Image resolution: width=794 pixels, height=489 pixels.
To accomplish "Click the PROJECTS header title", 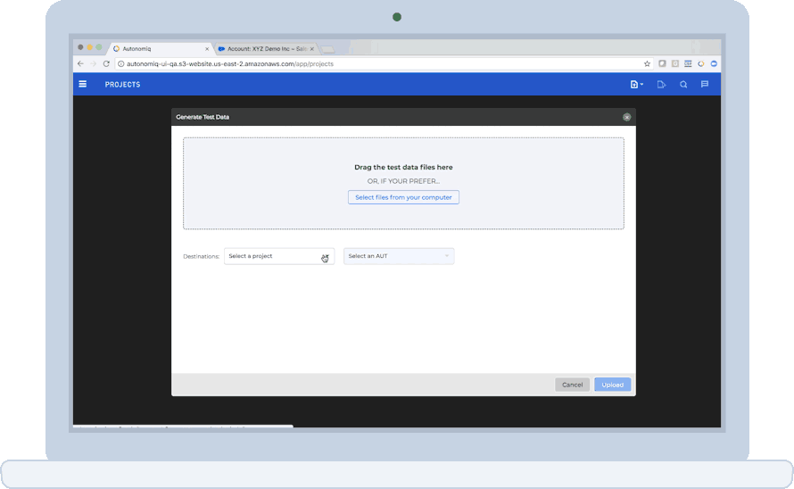I will [x=122, y=85].
